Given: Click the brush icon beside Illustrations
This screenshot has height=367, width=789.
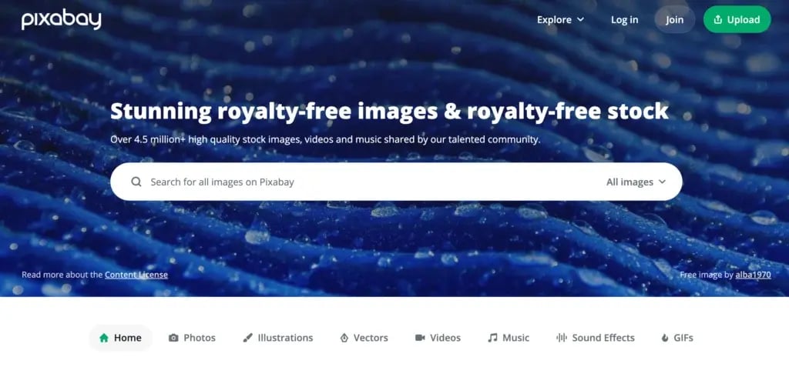Looking at the screenshot, I should 247,338.
